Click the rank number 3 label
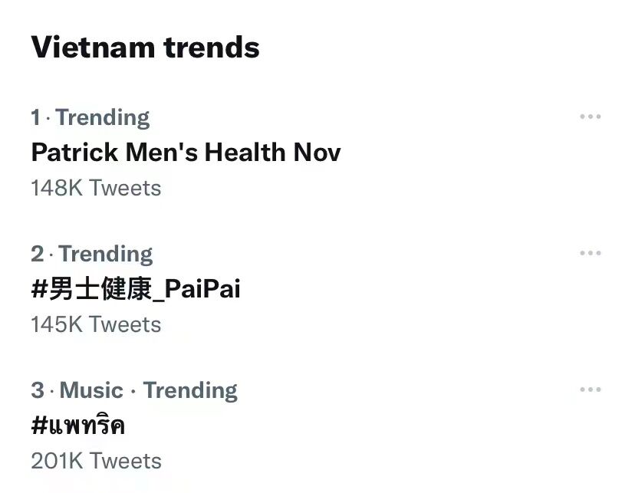 tap(37, 390)
